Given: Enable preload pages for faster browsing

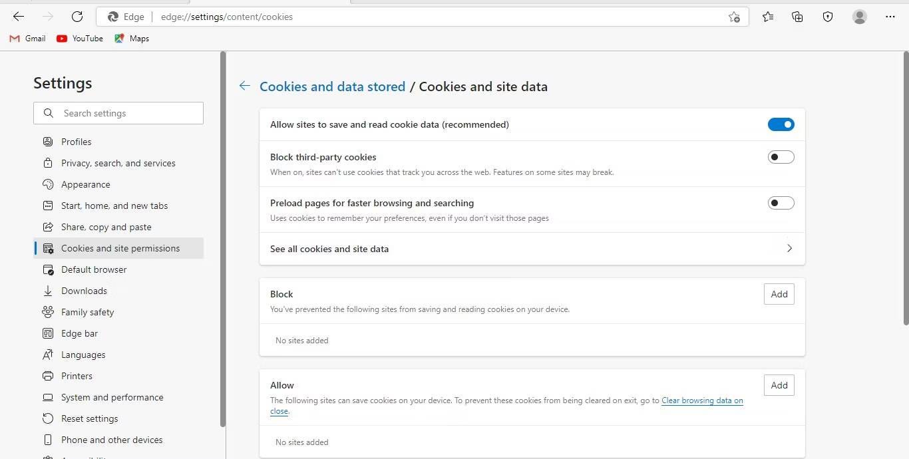Looking at the screenshot, I should pyautogui.click(x=781, y=202).
